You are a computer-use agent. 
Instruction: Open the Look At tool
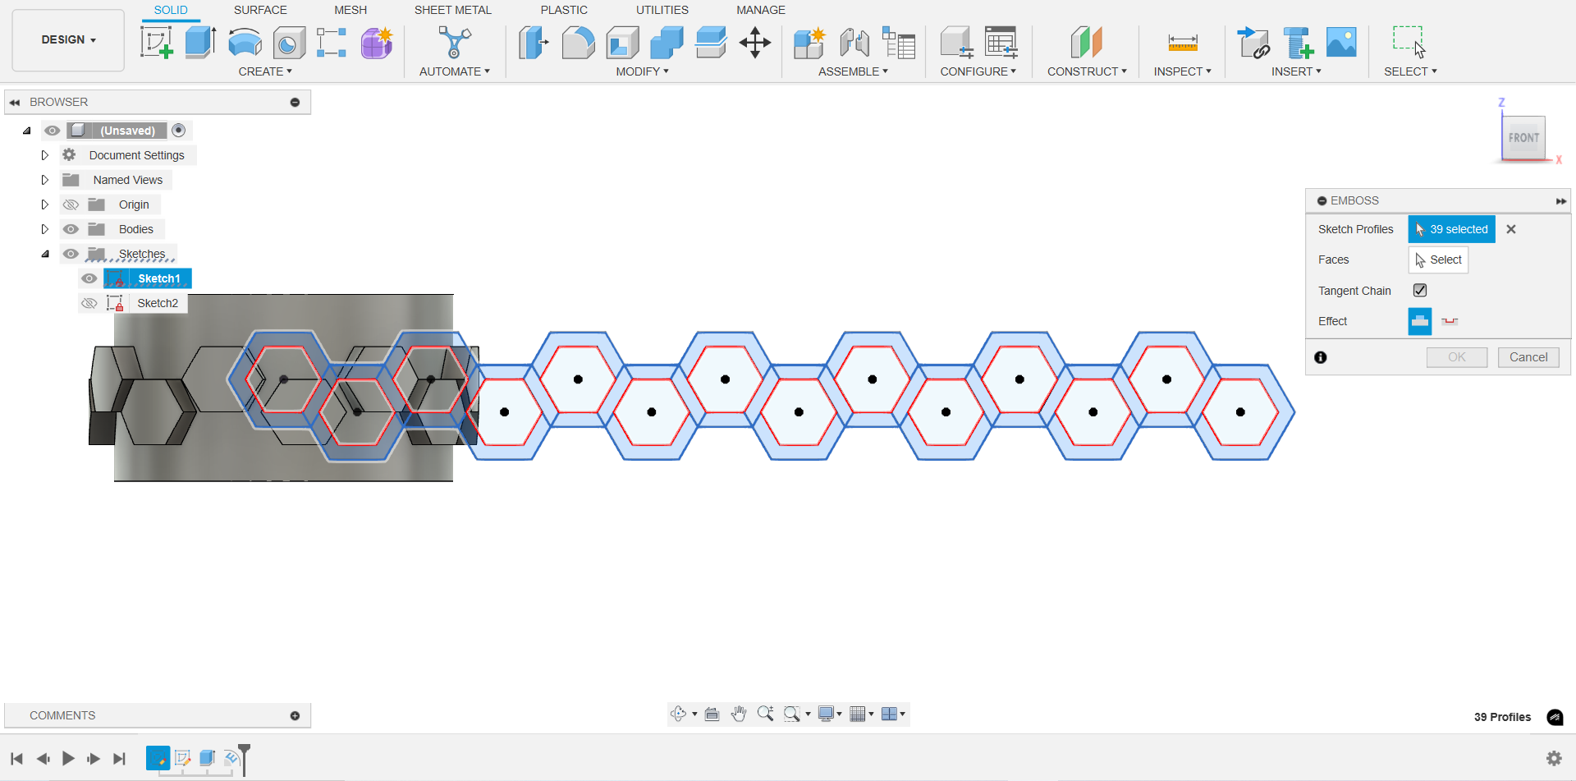[712, 714]
